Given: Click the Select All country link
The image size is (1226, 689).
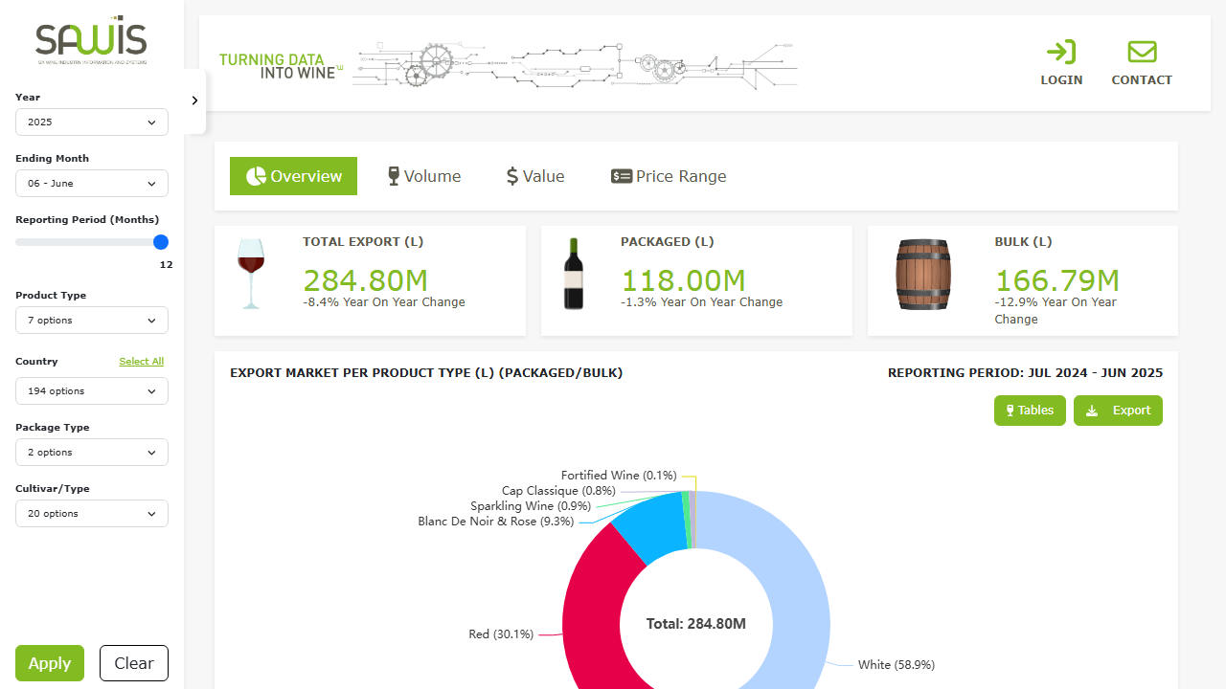Looking at the screenshot, I should 142,362.
